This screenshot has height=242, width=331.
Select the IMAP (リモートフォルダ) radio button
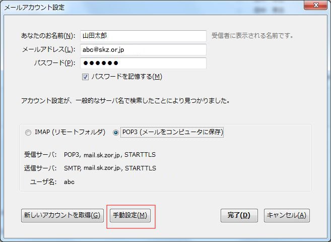click(x=28, y=133)
